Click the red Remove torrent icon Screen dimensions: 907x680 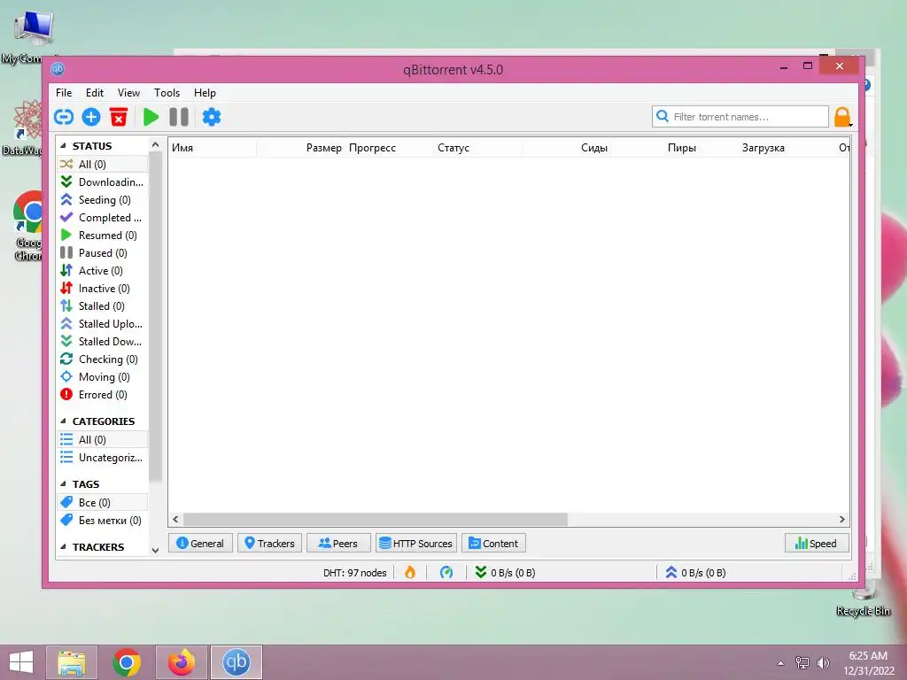click(x=119, y=118)
